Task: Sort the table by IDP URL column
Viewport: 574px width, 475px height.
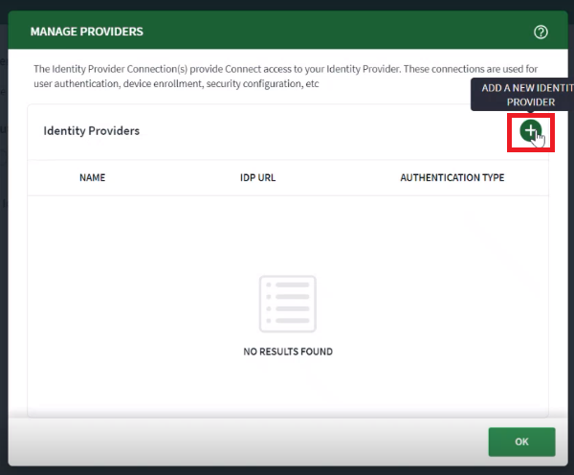Action: [x=258, y=178]
